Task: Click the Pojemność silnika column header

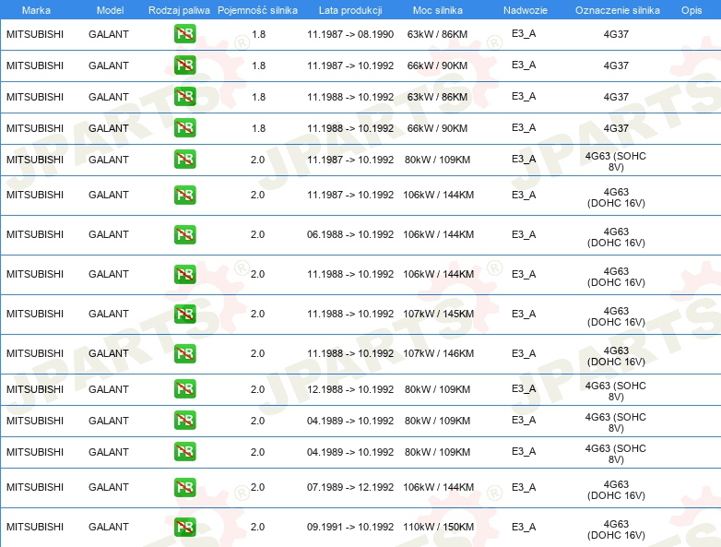Action: 257,10
